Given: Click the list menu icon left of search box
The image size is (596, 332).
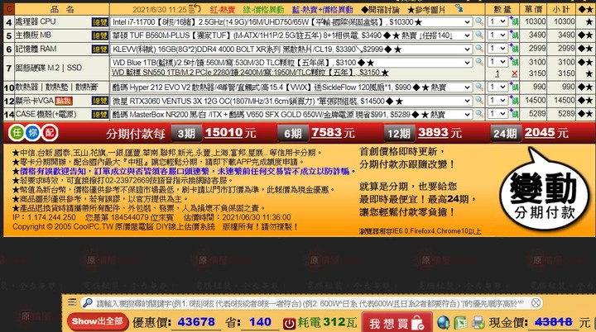Looking at the screenshot, I should pyautogui.click(x=72, y=302).
